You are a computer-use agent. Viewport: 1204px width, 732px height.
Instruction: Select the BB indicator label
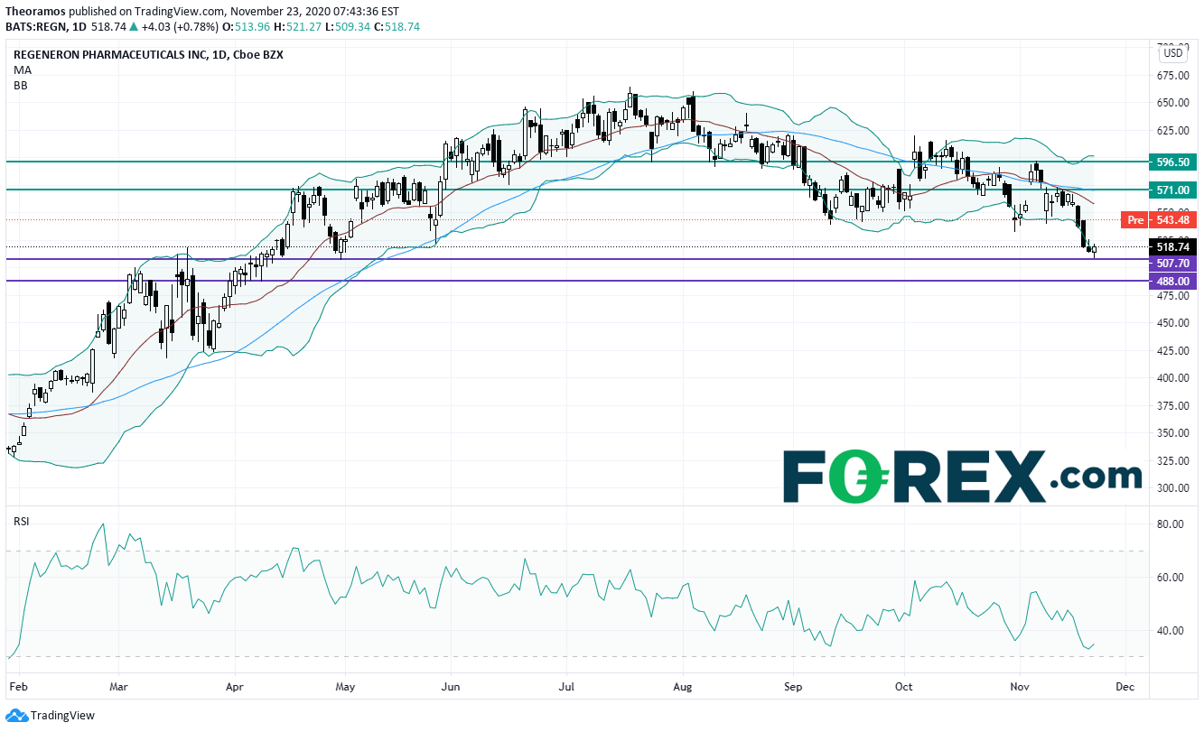point(21,85)
